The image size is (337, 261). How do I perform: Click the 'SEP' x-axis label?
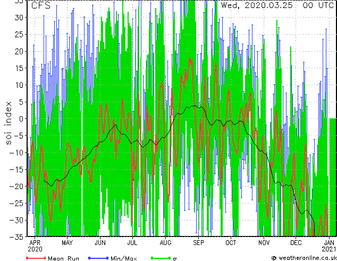[x=198, y=243]
